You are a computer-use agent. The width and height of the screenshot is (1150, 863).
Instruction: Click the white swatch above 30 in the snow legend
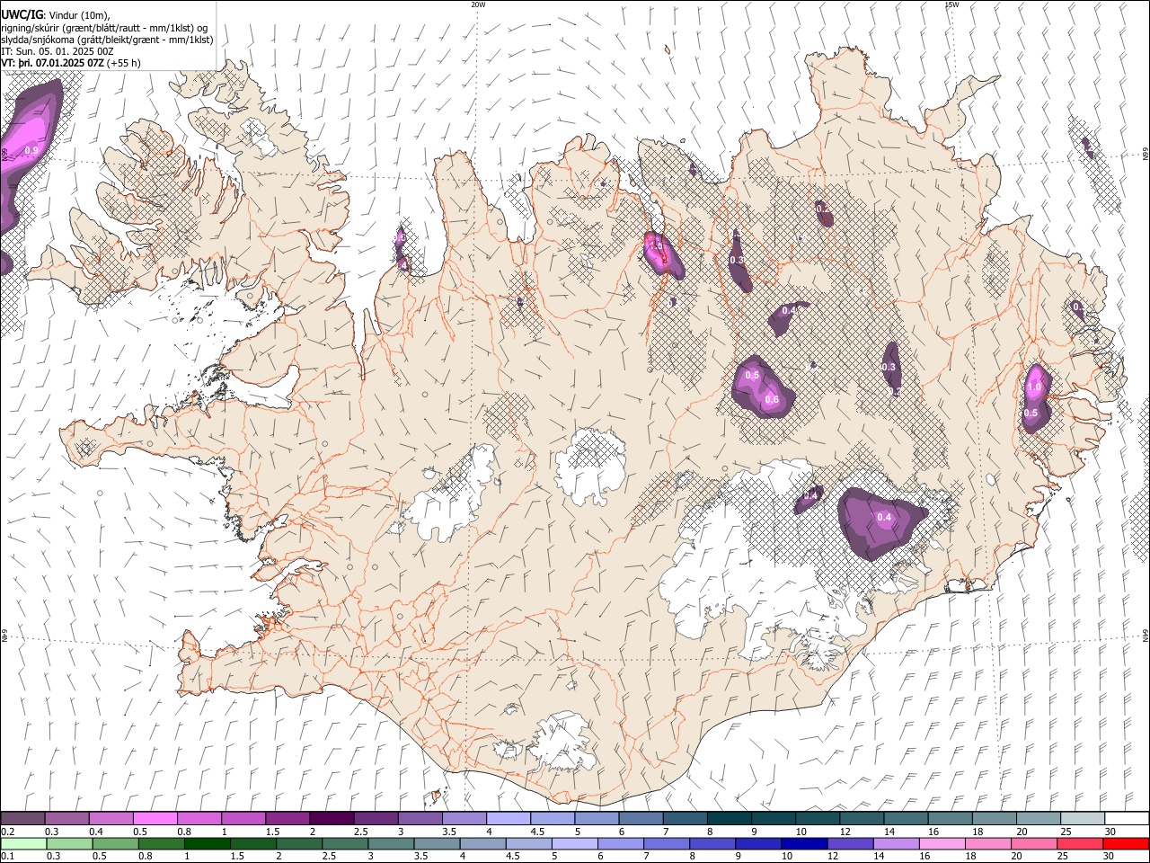(x=1126, y=819)
